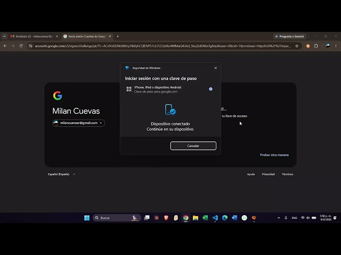This screenshot has height=255, width=341.
Task: Click the Chrome icon on the taskbar
Action: (185, 218)
